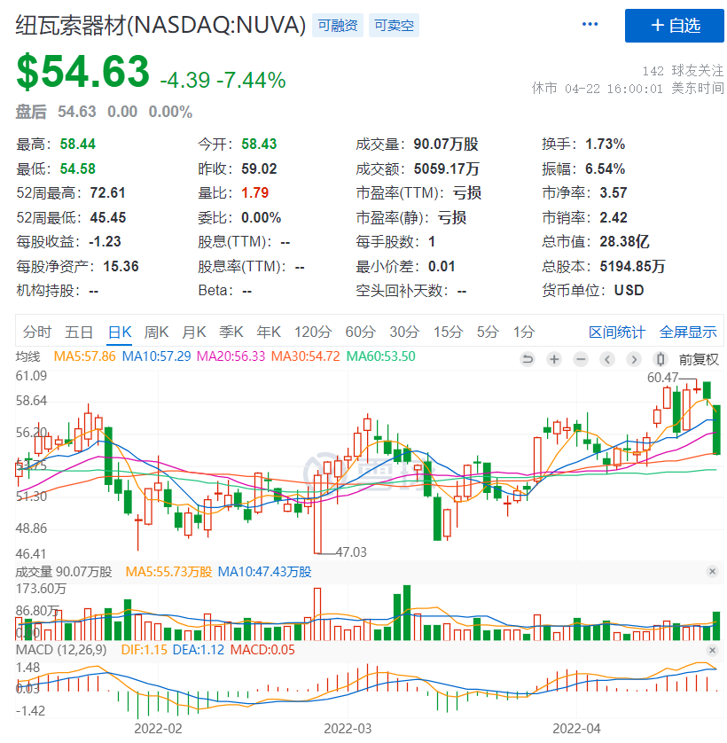Select the 年K chart tab
The width and height of the screenshot is (727, 743).
[269, 332]
